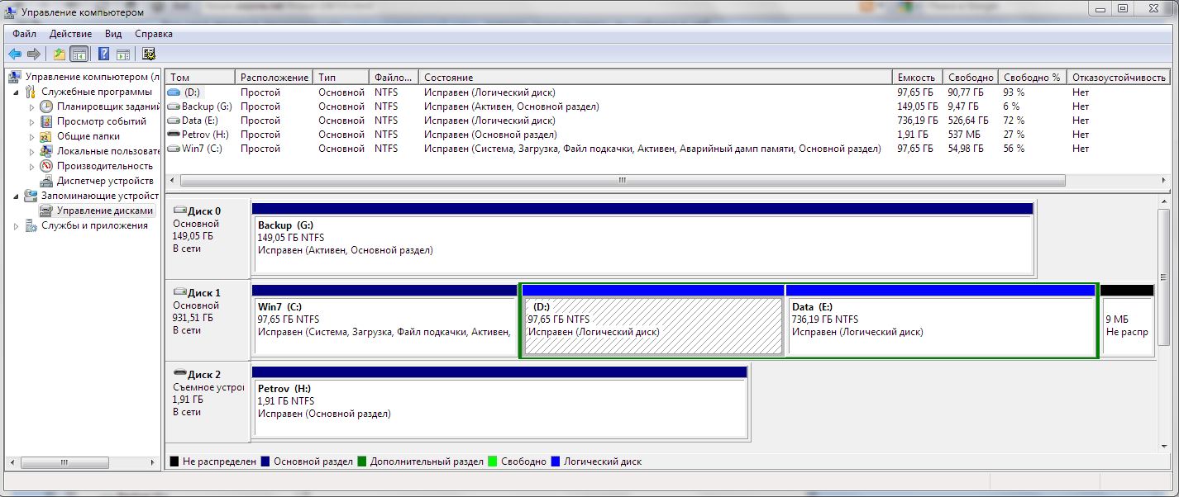Click the Общие папки shared folder icon
Viewport: 1179px width, 497px height.
coord(46,136)
